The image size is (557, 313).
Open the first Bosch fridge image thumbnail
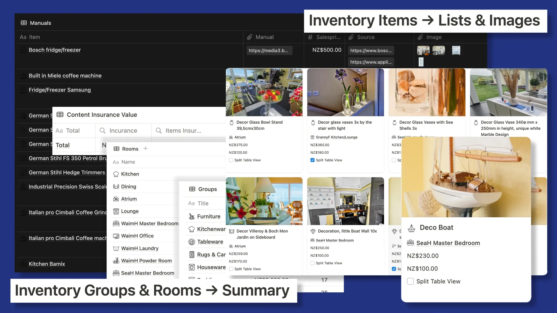pos(423,50)
